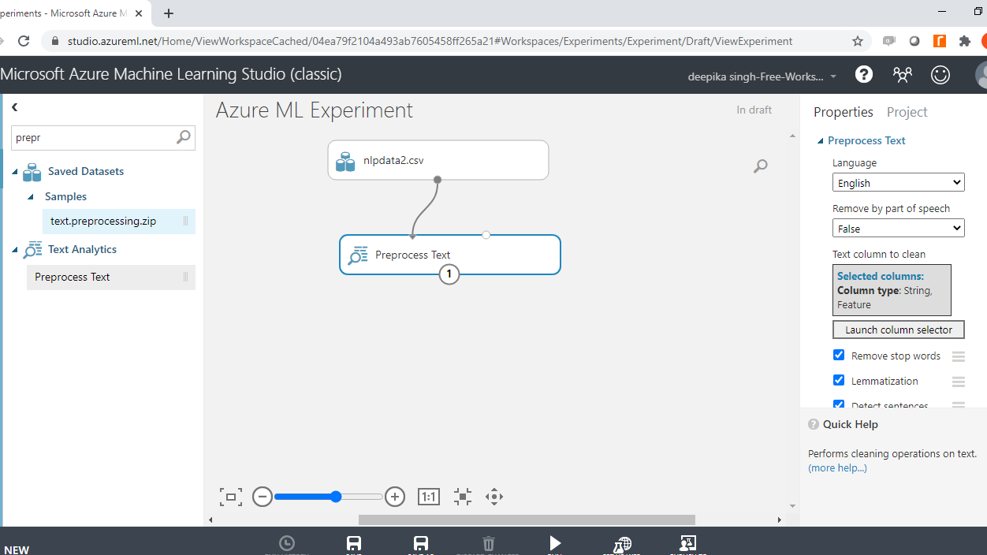Click the Preprocess Text module icon on canvas
The height and width of the screenshot is (555, 987).
(359, 255)
